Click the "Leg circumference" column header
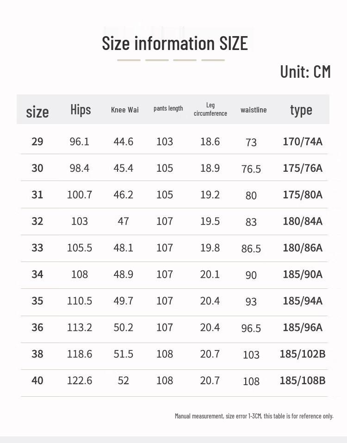The width and height of the screenshot is (347, 443). (211, 109)
